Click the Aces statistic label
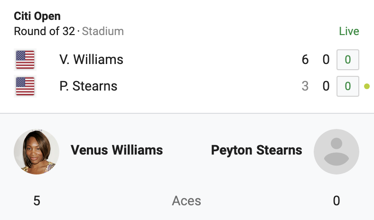Viewport: 374px width, 220px height. 187,201
